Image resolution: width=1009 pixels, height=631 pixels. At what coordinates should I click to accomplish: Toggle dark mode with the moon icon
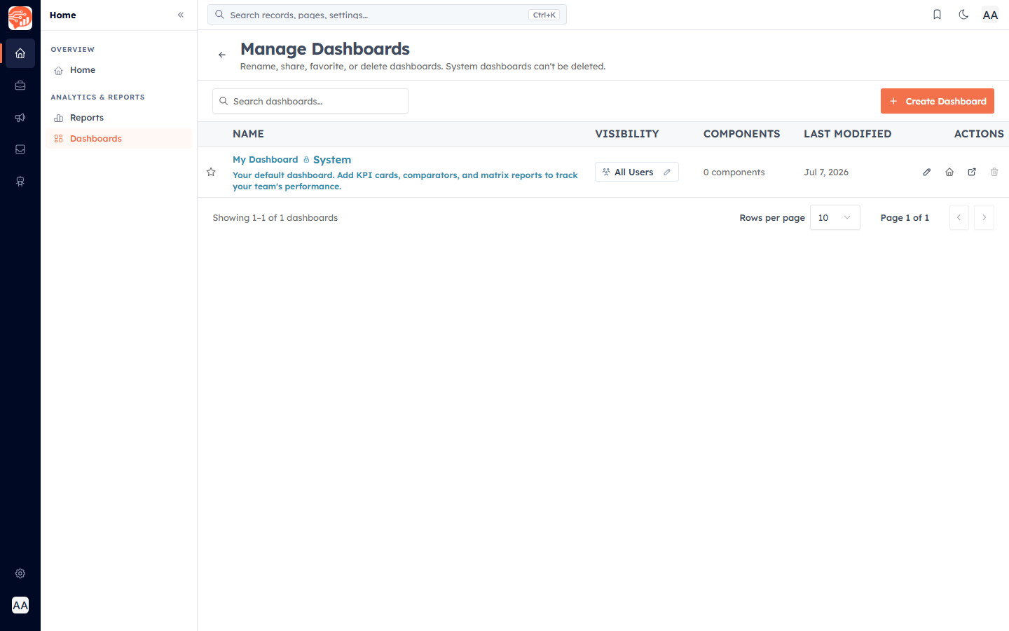[963, 15]
